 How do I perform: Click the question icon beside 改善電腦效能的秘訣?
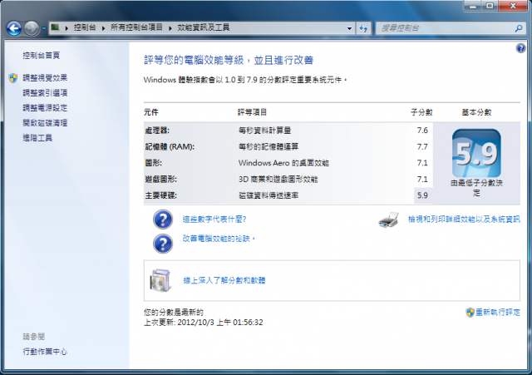(163, 244)
